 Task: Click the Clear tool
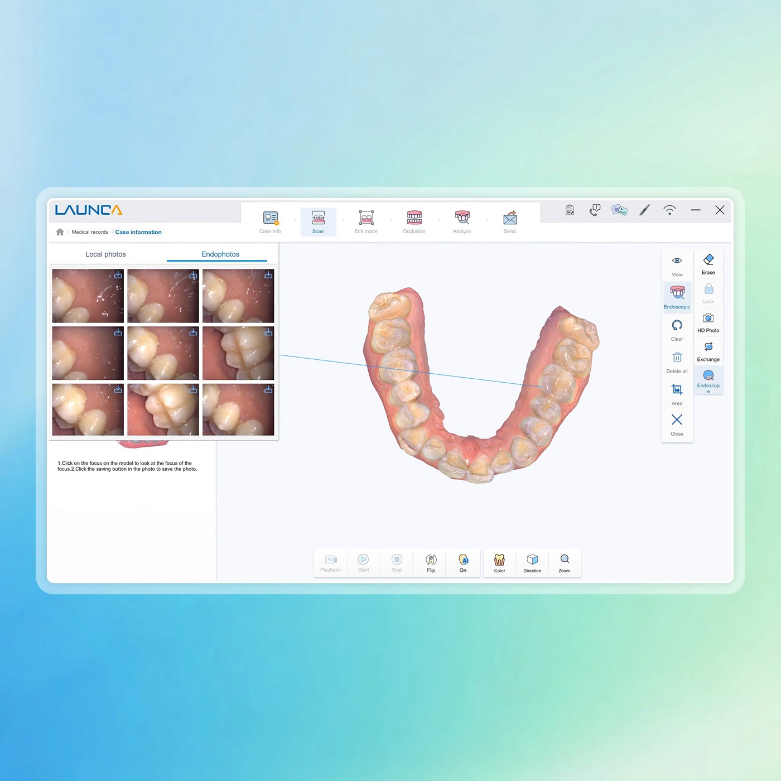point(677,330)
